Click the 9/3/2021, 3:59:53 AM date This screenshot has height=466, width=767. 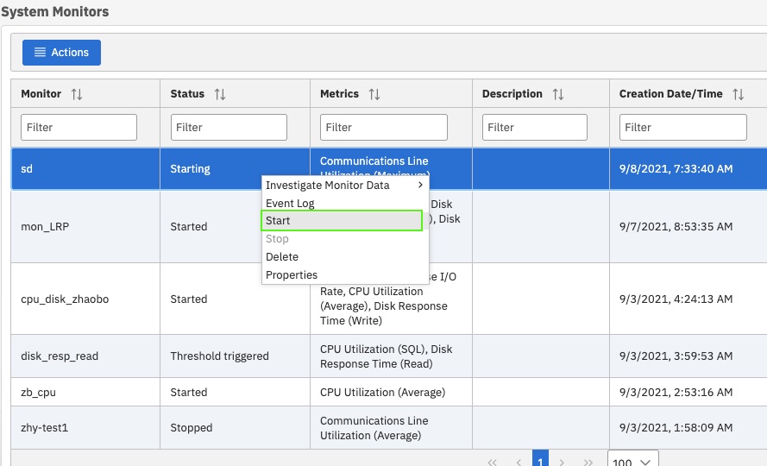pos(676,356)
